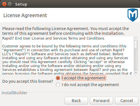Click the Setup title bar text
The height and width of the screenshot is (106, 140).
coord(21,4)
